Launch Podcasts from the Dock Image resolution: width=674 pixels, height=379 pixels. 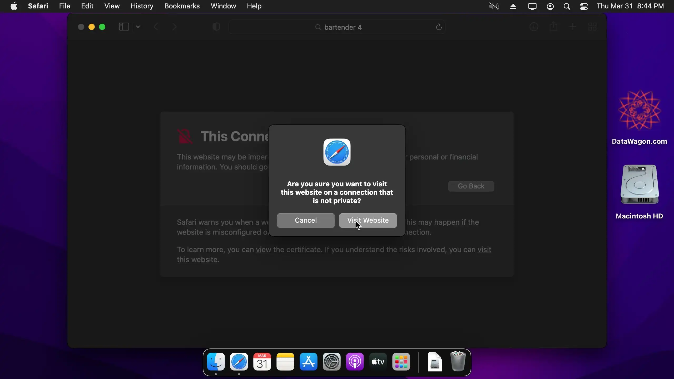pyautogui.click(x=355, y=362)
